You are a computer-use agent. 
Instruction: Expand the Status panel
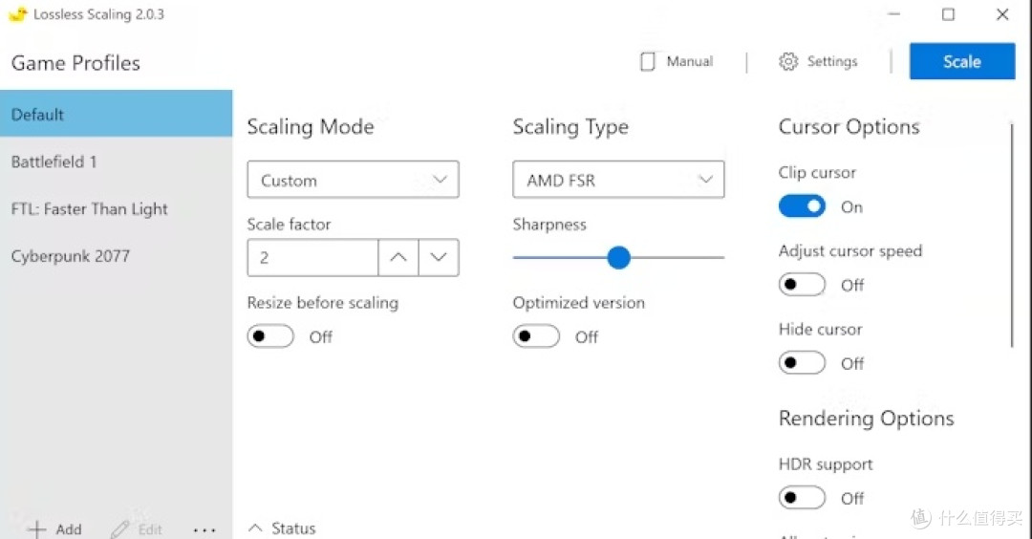pos(282,528)
